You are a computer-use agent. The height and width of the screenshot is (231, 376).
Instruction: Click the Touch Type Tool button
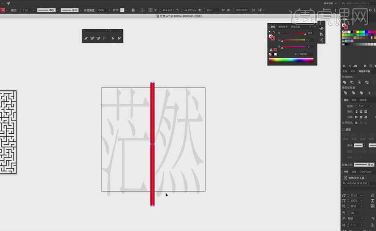tap(354, 178)
